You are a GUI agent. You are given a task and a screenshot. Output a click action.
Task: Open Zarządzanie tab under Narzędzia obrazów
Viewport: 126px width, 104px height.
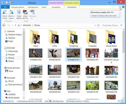click(72, 7)
